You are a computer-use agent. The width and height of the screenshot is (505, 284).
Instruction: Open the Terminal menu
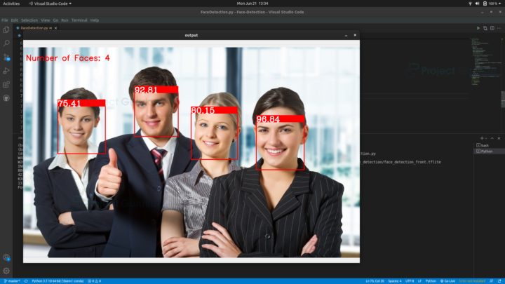tap(79, 20)
